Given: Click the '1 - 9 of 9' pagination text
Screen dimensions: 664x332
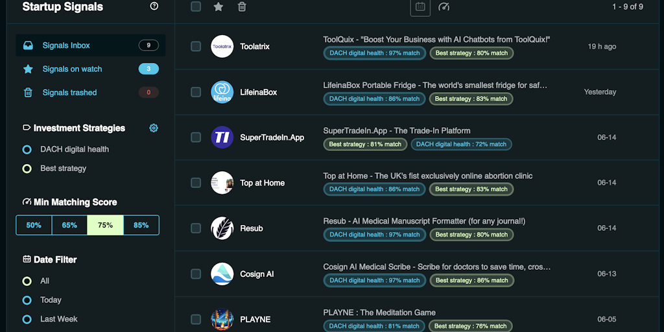Looking at the screenshot, I should pyautogui.click(x=628, y=6).
